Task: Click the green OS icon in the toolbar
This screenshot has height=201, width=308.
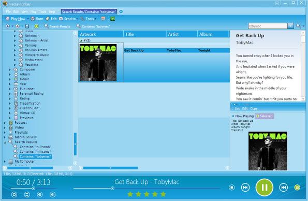Action: (112, 19)
